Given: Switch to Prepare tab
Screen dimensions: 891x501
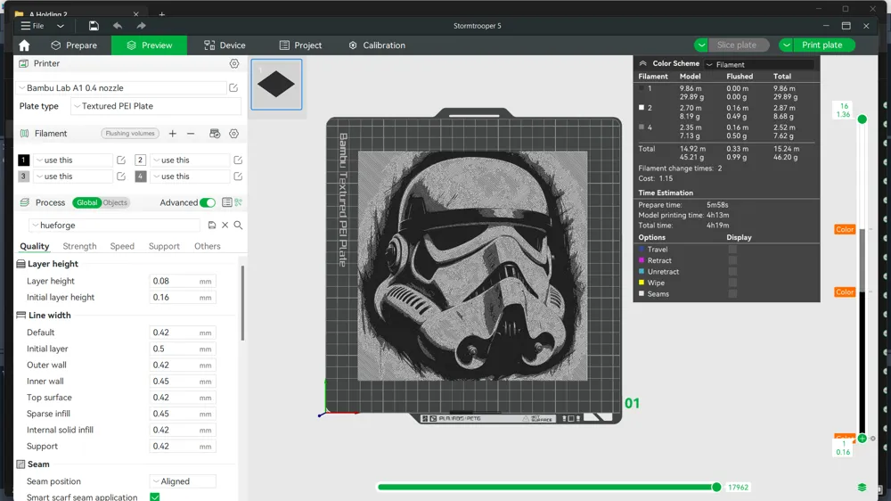Looking at the screenshot, I should (x=74, y=45).
